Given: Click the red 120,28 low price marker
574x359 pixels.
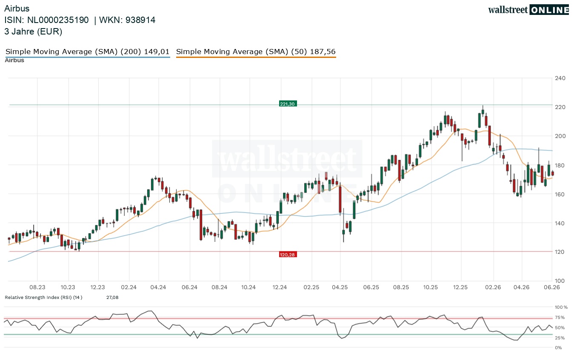Looking at the screenshot, I should tap(288, 254).
